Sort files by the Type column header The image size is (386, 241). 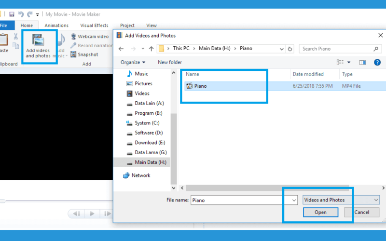pyautogui.click(x=347, y=74)
